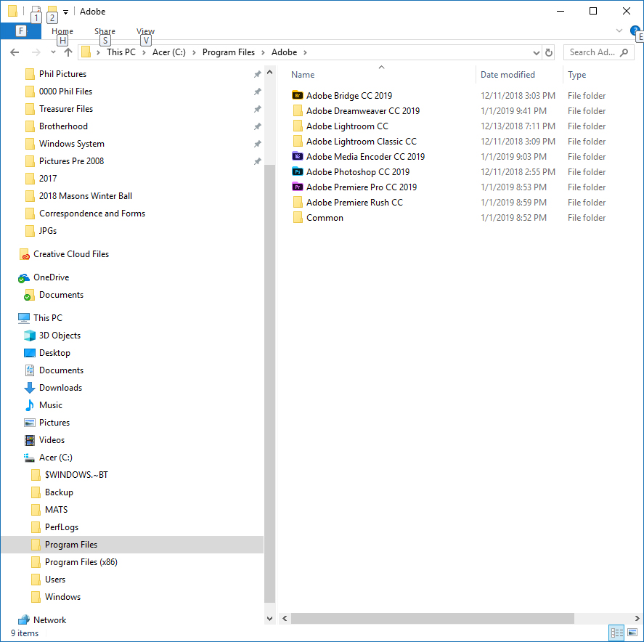Unpin Phil Pictures from Quick access

point(258,74)
